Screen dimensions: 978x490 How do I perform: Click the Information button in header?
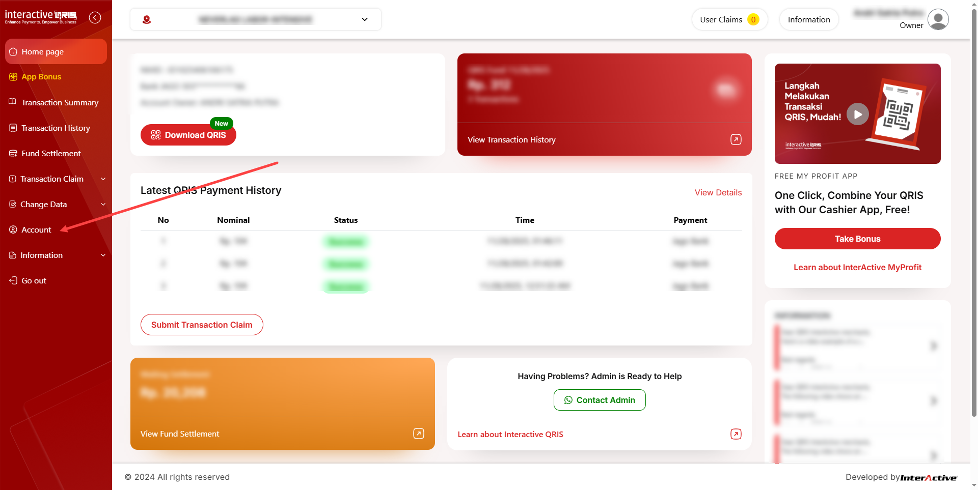[x=809, y=19]
